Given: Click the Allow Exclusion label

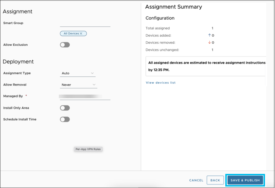Looking at the screenshot, I should pyautogui.click(x=15, y=45).
